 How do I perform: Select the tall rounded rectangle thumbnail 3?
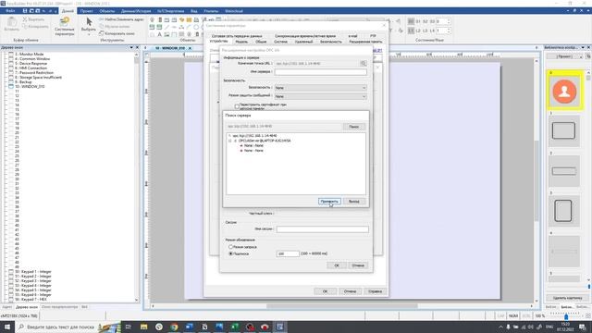(x=563, y=211)
